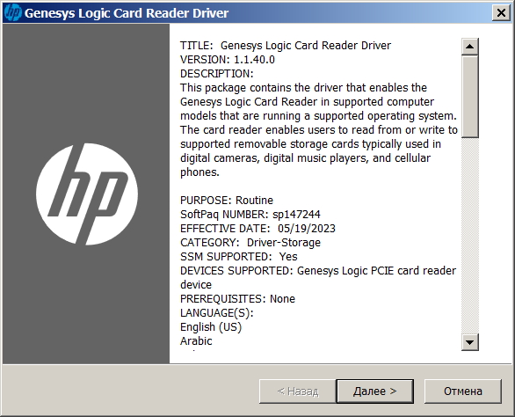Click the scrollbar track below the thumb
The width and height of the screenshot is (515, 417).
coord(469,236)
